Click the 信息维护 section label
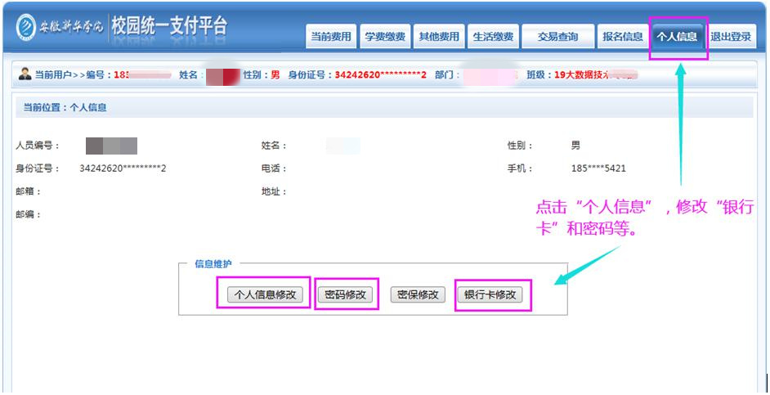 click(x=213, y=264)
